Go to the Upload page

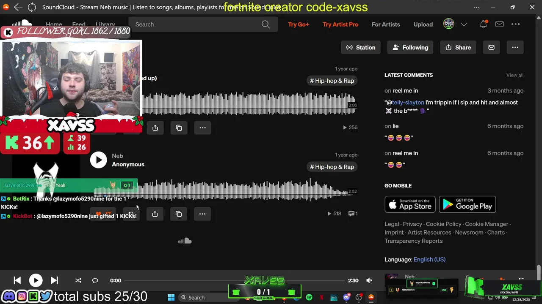tap(423, 24)
